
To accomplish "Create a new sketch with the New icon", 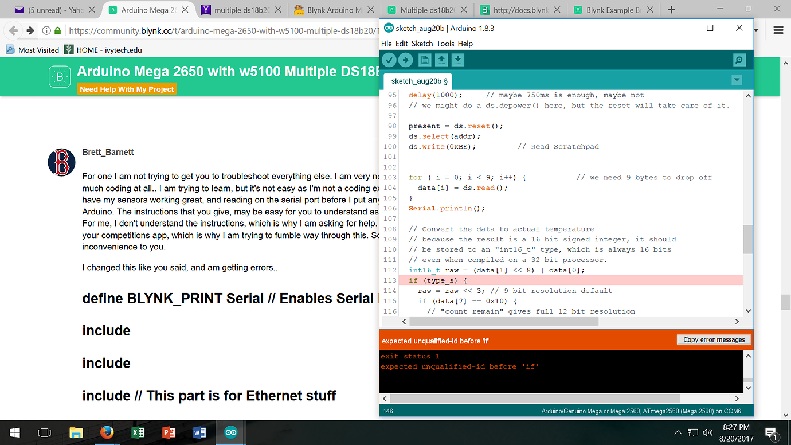I will 425,60.
